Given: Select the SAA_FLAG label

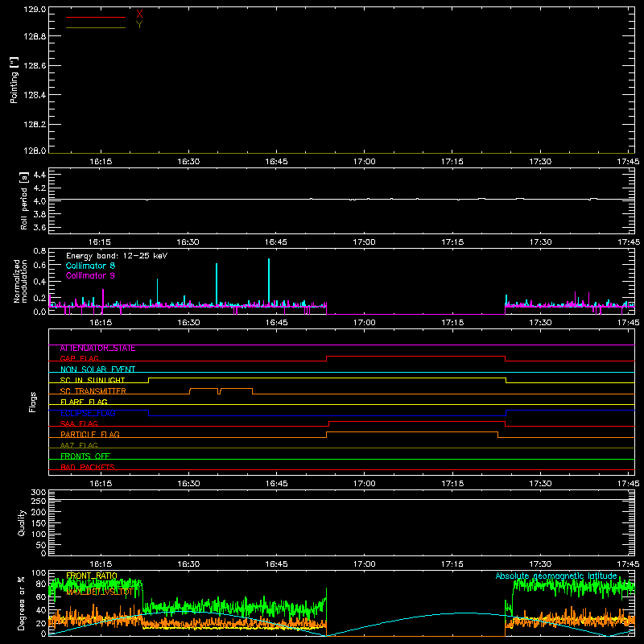Looking at the screenshot, I should [x=79, y=423].
